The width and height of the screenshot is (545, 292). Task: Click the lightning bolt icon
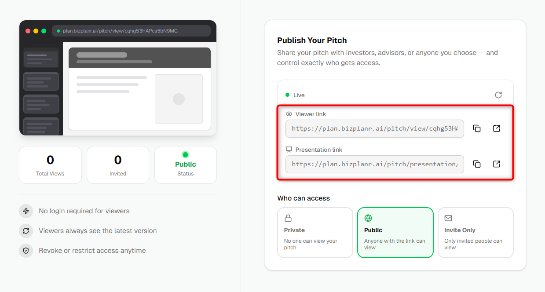click(x=26, y=211)
